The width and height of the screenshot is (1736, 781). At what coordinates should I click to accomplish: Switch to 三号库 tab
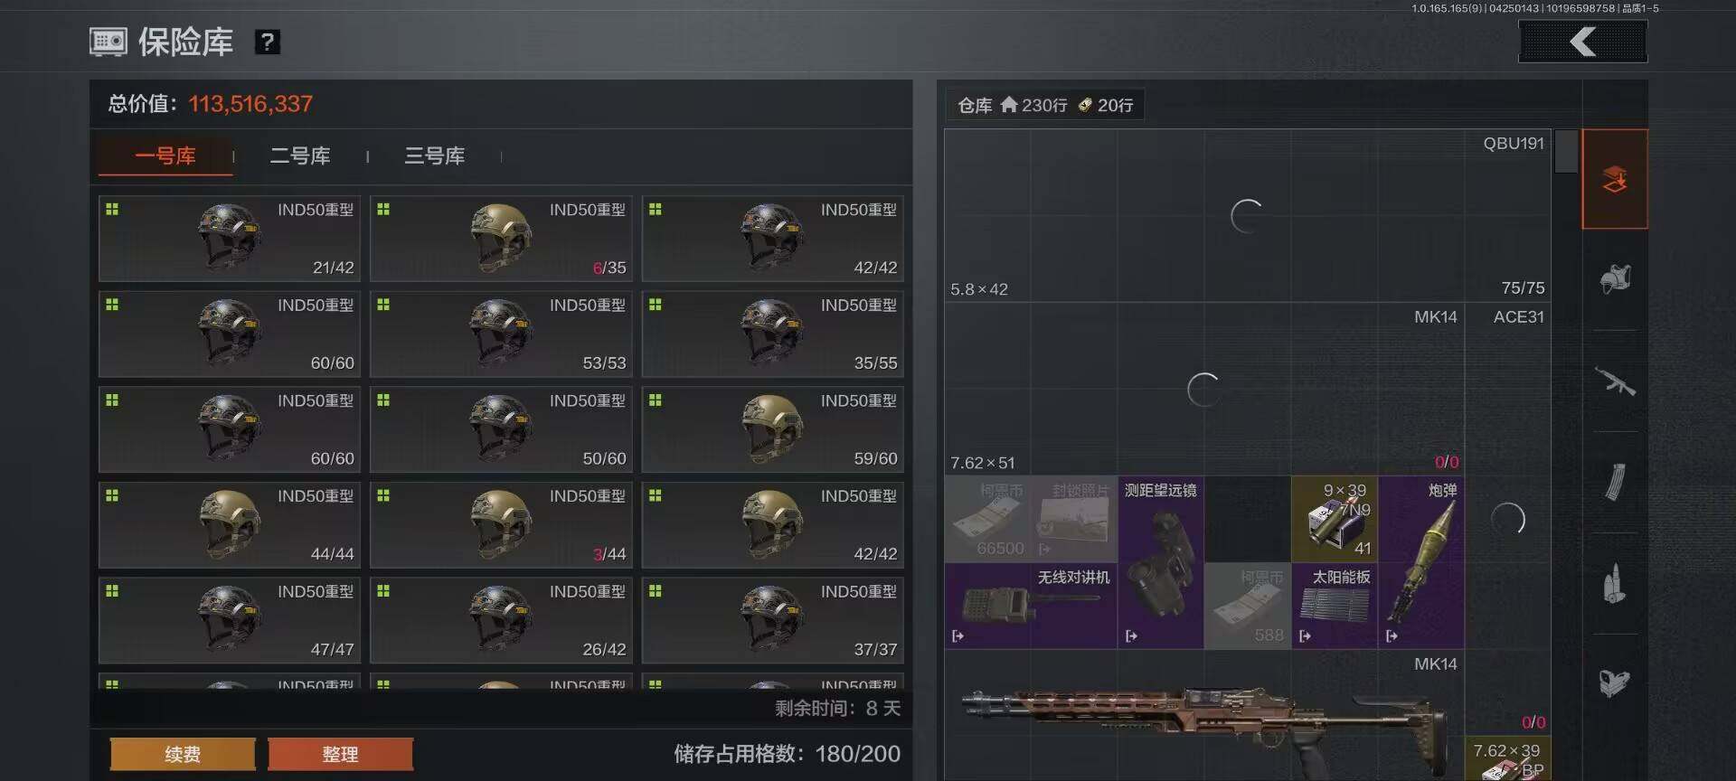click(x=435, y=155)
